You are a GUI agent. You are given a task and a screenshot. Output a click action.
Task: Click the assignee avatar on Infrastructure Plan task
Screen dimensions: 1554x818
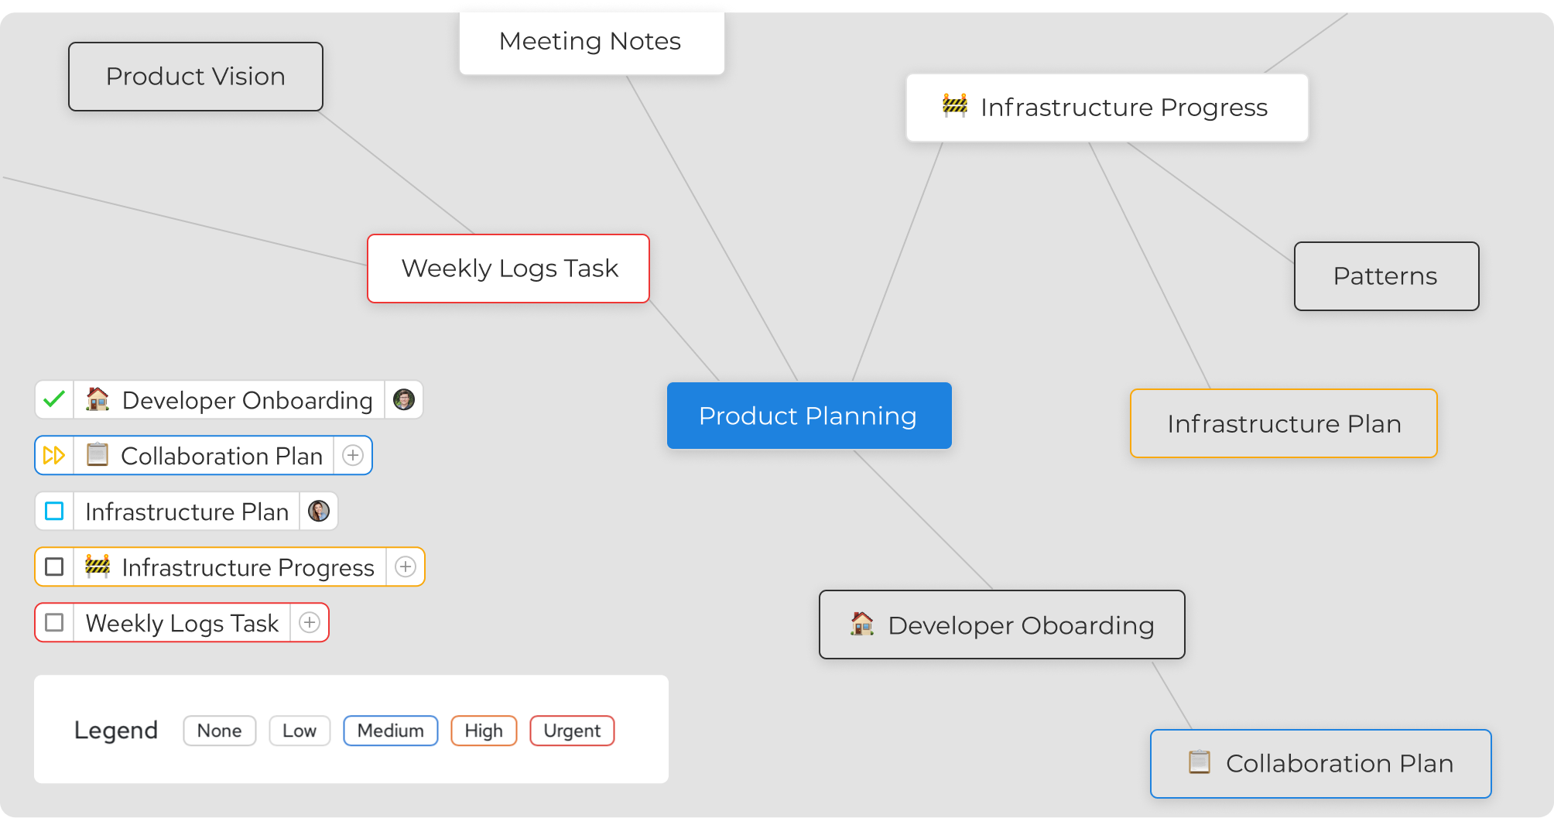[x=319, y=511]
